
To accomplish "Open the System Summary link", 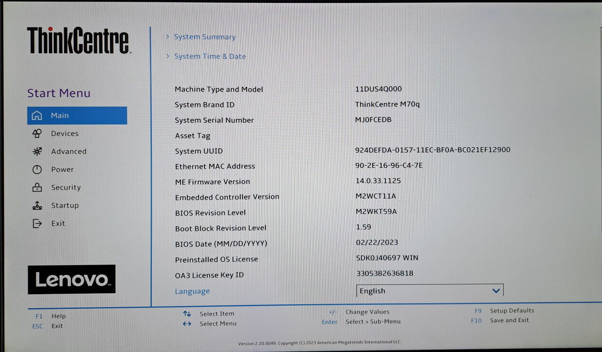I will [205, 37].
